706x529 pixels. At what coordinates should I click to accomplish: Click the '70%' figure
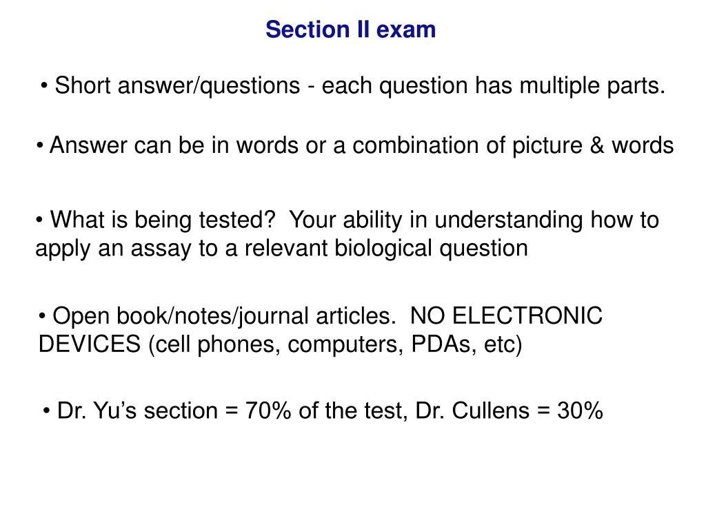click(x=268, y=411)
